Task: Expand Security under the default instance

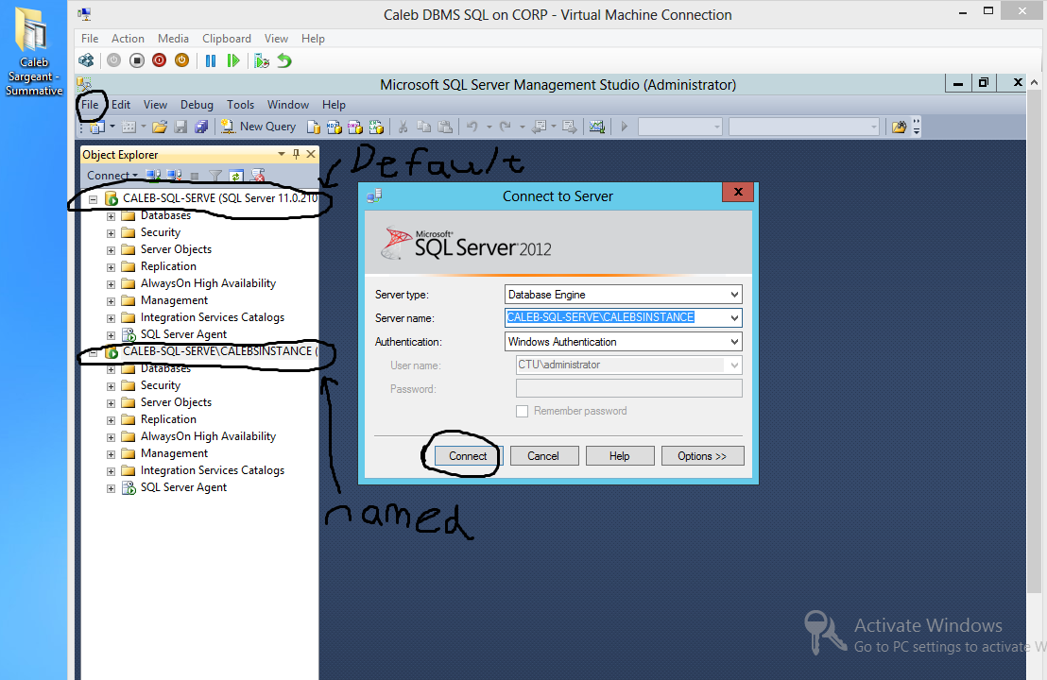Action: coord(111,233)
